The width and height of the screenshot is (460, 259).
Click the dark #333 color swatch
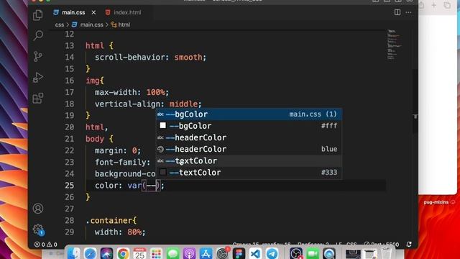[163, 173]
